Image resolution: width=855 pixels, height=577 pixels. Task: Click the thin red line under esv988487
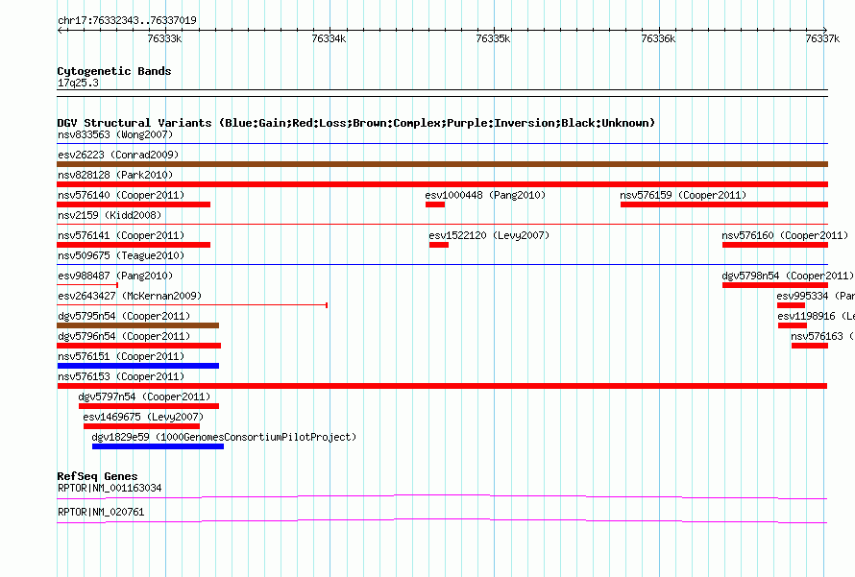tap(87, 285)
